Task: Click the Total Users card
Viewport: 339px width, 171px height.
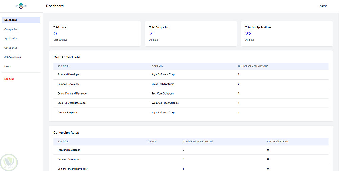Action: [95, 34]
